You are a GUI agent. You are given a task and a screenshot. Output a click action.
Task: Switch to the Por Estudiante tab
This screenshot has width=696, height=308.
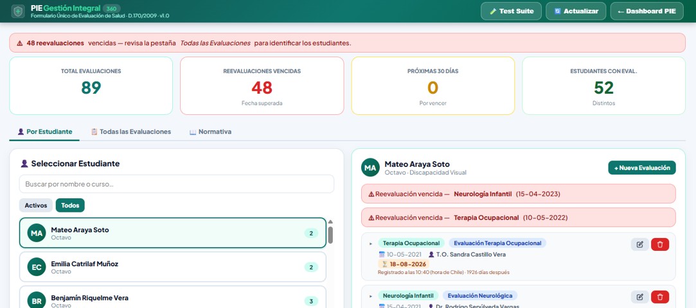coord(44,132)
